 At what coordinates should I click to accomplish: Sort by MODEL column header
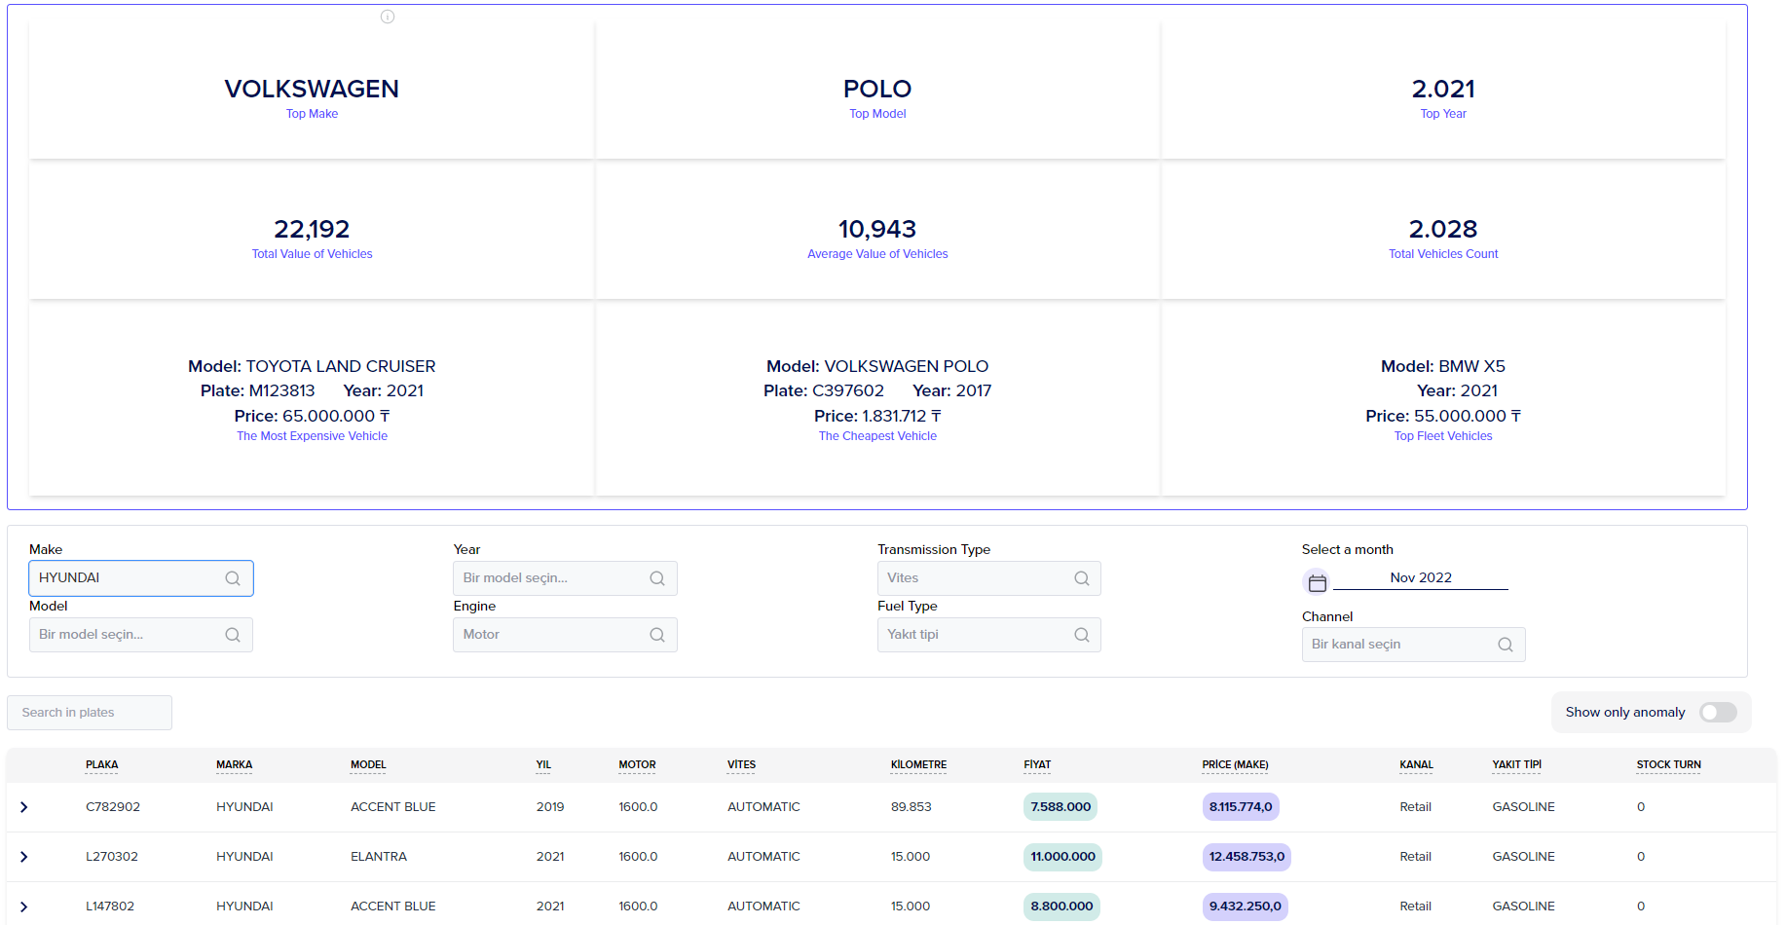coord(368,765)
